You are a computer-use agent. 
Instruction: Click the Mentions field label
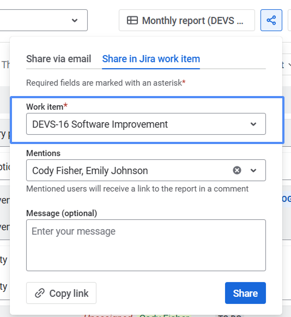click(x=43, y=153)
